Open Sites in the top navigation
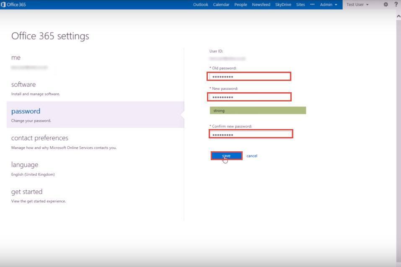This screenshot has height=267, width=401. click(300, 5)
